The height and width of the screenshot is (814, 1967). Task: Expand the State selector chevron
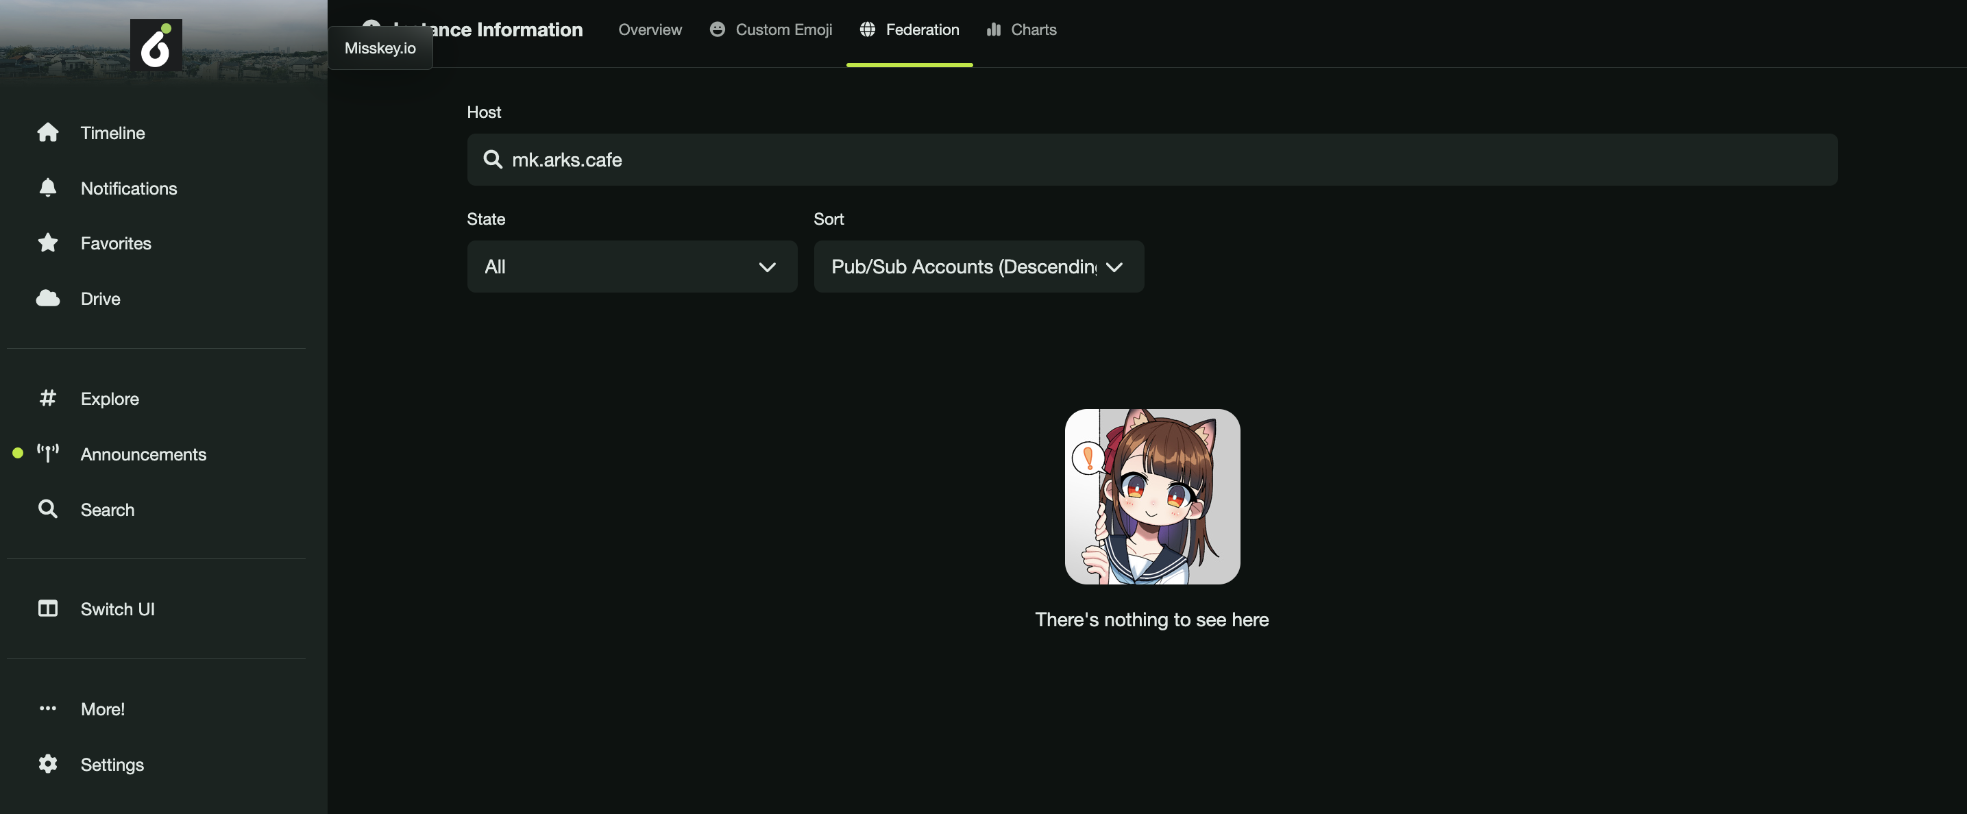click(x=768, y=267)
